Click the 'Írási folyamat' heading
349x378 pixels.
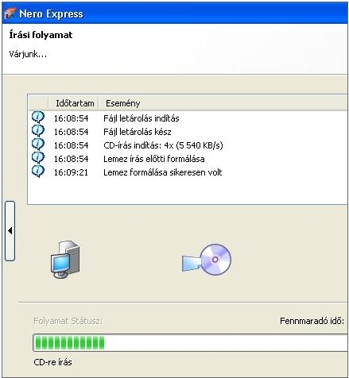pos(41,35)
